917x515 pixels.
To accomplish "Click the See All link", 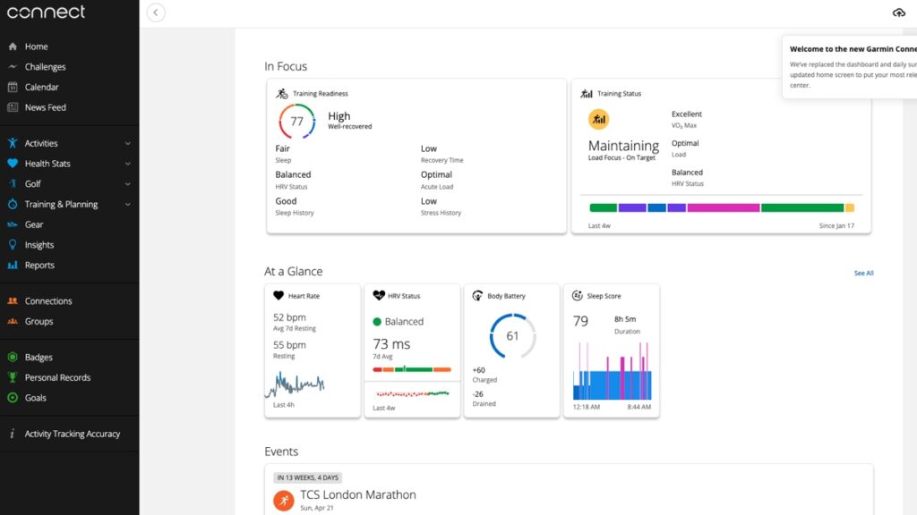I will [863, 273].
